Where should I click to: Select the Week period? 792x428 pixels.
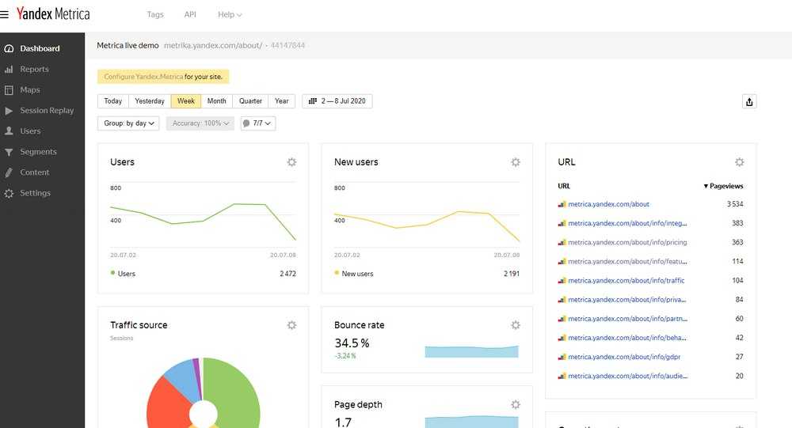point(186,101)
